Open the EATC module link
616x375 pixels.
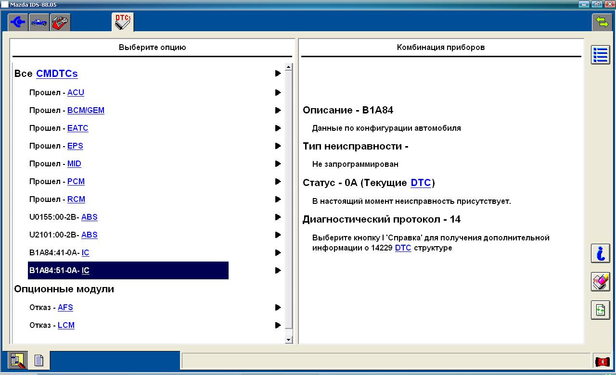78,128
